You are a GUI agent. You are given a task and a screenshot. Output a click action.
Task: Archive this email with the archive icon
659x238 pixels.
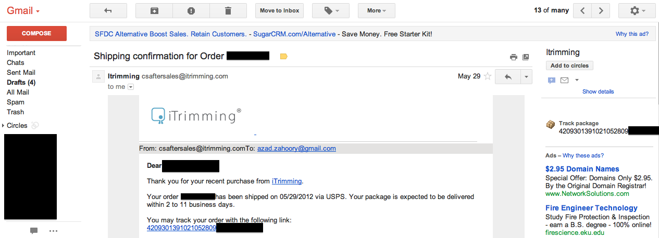[154, 10]
